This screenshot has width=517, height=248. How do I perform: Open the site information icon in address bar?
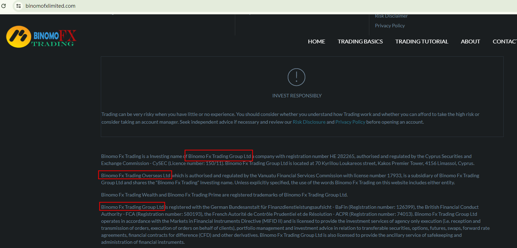[19, 6]
